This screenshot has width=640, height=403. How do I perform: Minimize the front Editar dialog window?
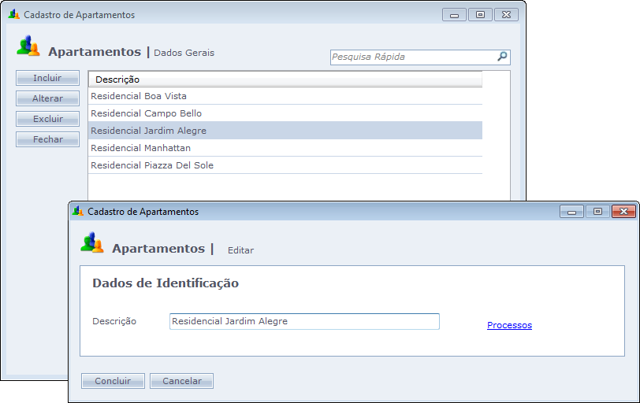(x=571, y=212)
